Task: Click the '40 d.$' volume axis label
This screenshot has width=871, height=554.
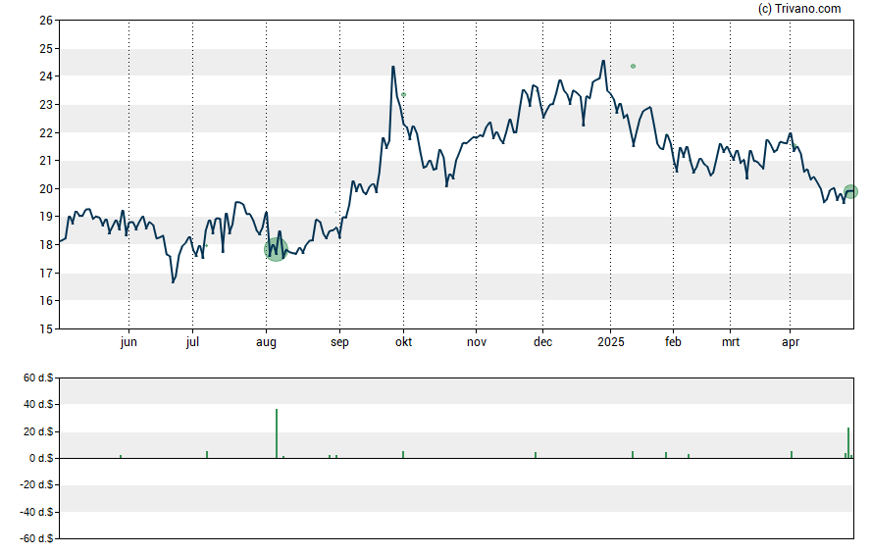Action: pyautogui.click(x=38, y=405)
